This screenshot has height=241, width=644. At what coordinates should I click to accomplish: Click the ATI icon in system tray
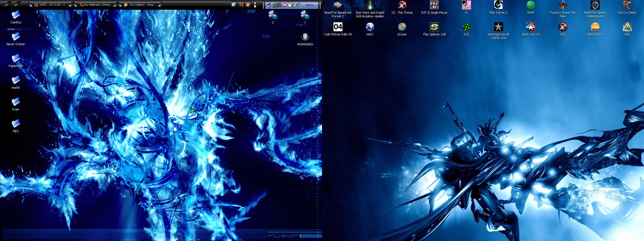pos(284,5)
